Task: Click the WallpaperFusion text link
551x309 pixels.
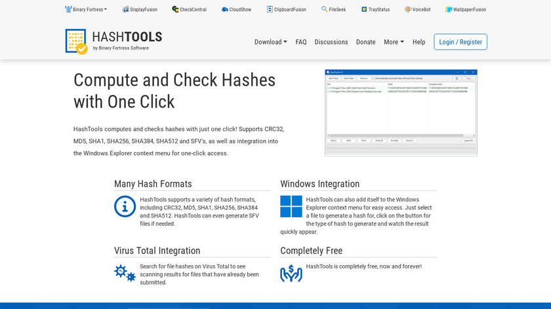Action: 470,9
